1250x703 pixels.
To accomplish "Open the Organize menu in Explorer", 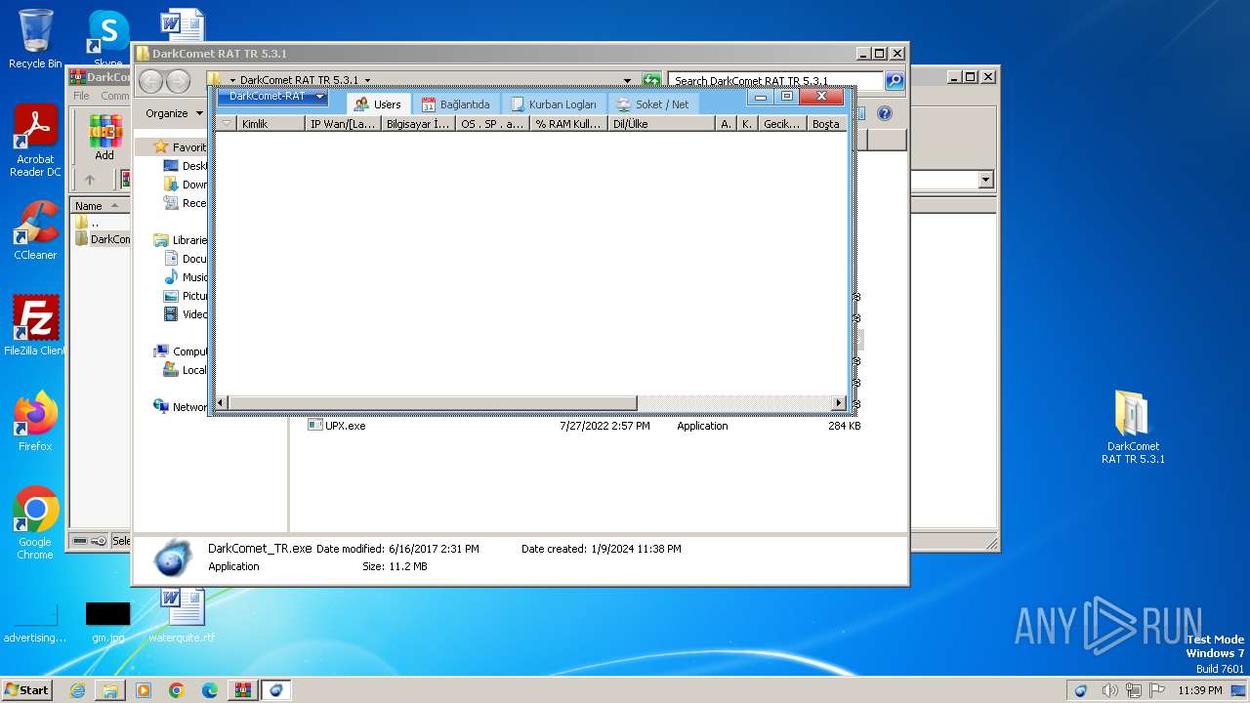I will point(175,113).
